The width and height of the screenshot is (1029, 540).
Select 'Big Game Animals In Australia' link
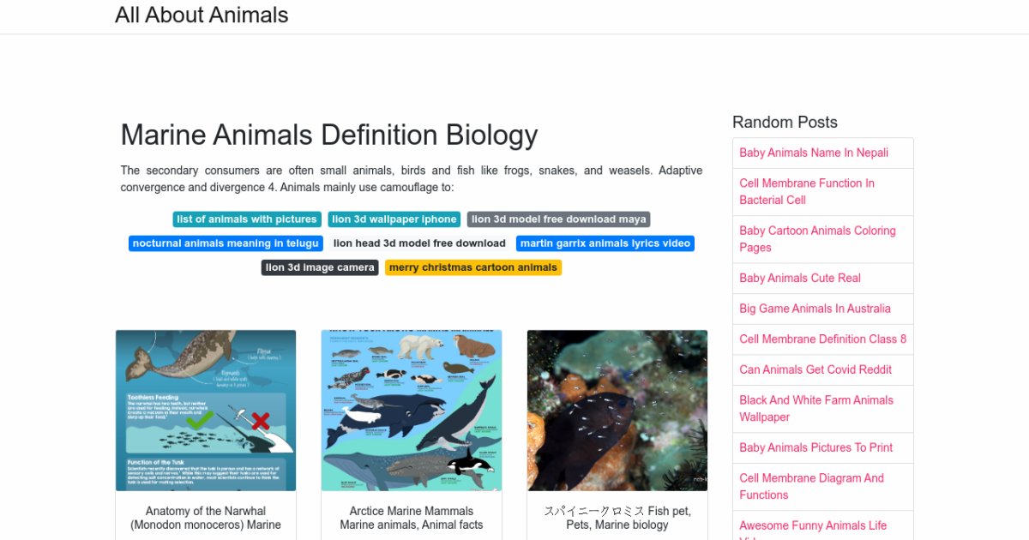(x=815, y=309)
